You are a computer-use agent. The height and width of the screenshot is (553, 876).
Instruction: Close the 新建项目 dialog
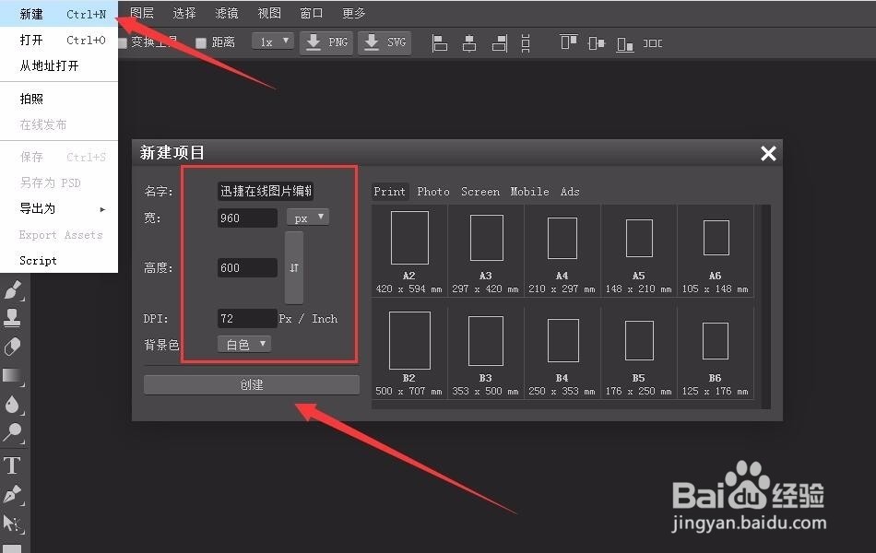point(768,153)
